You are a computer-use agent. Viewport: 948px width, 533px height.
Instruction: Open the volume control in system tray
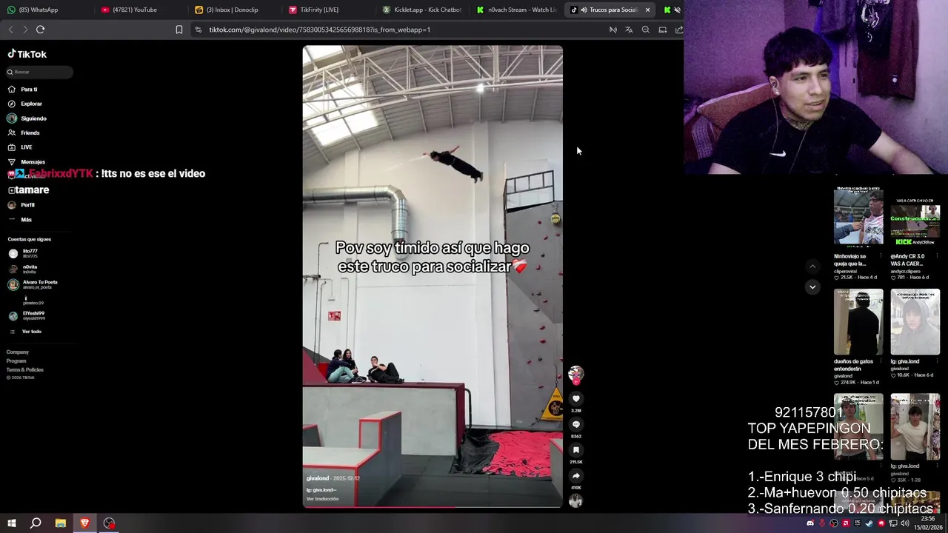coord(905,523)
